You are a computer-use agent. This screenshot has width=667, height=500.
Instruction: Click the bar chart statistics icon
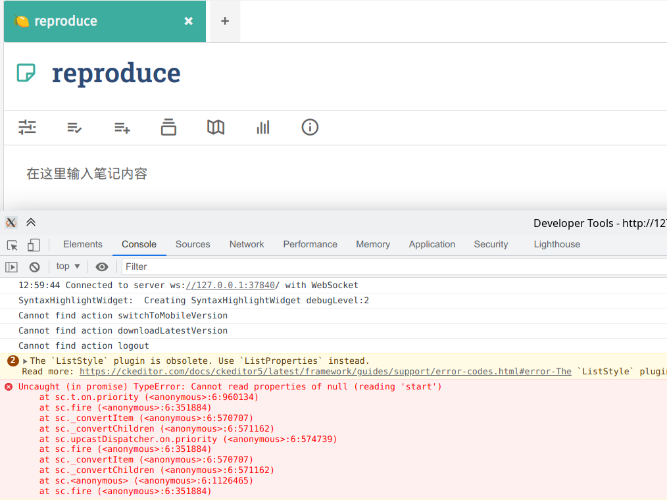click(263, 127)
